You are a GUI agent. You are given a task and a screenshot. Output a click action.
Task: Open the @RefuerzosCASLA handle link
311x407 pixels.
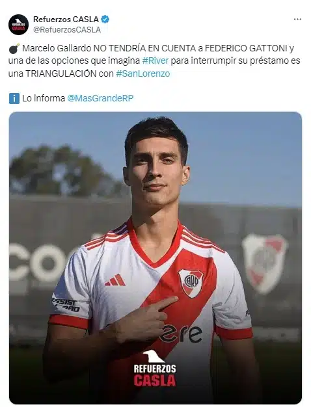pos(67,30)
